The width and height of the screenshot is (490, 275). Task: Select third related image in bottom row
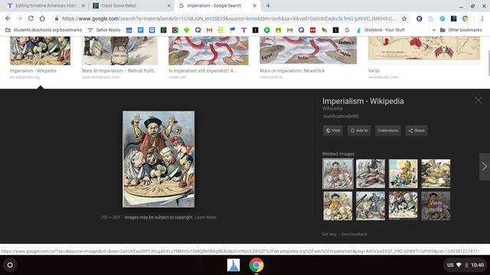[403, 205]
